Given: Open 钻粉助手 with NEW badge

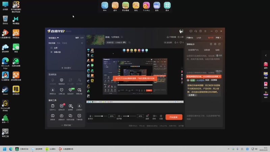Looking at the screenshot, I should [71, 91].
